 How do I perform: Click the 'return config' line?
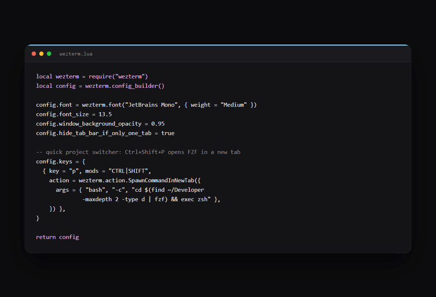[x=57, y=237]
